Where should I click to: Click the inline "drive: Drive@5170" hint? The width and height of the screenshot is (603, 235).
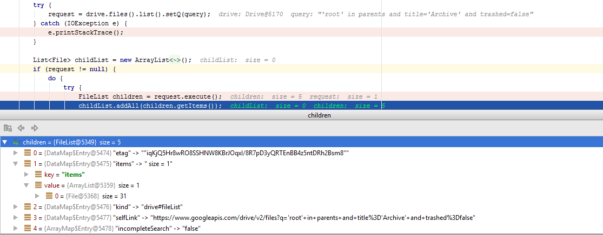click(251, 14)
